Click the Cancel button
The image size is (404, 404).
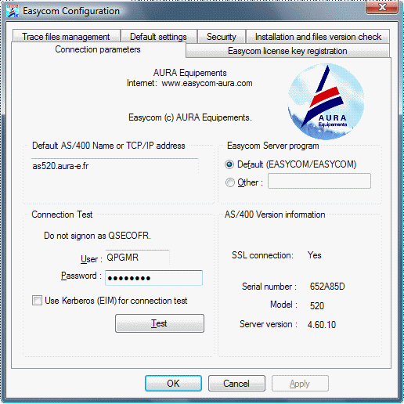[236, 383]
